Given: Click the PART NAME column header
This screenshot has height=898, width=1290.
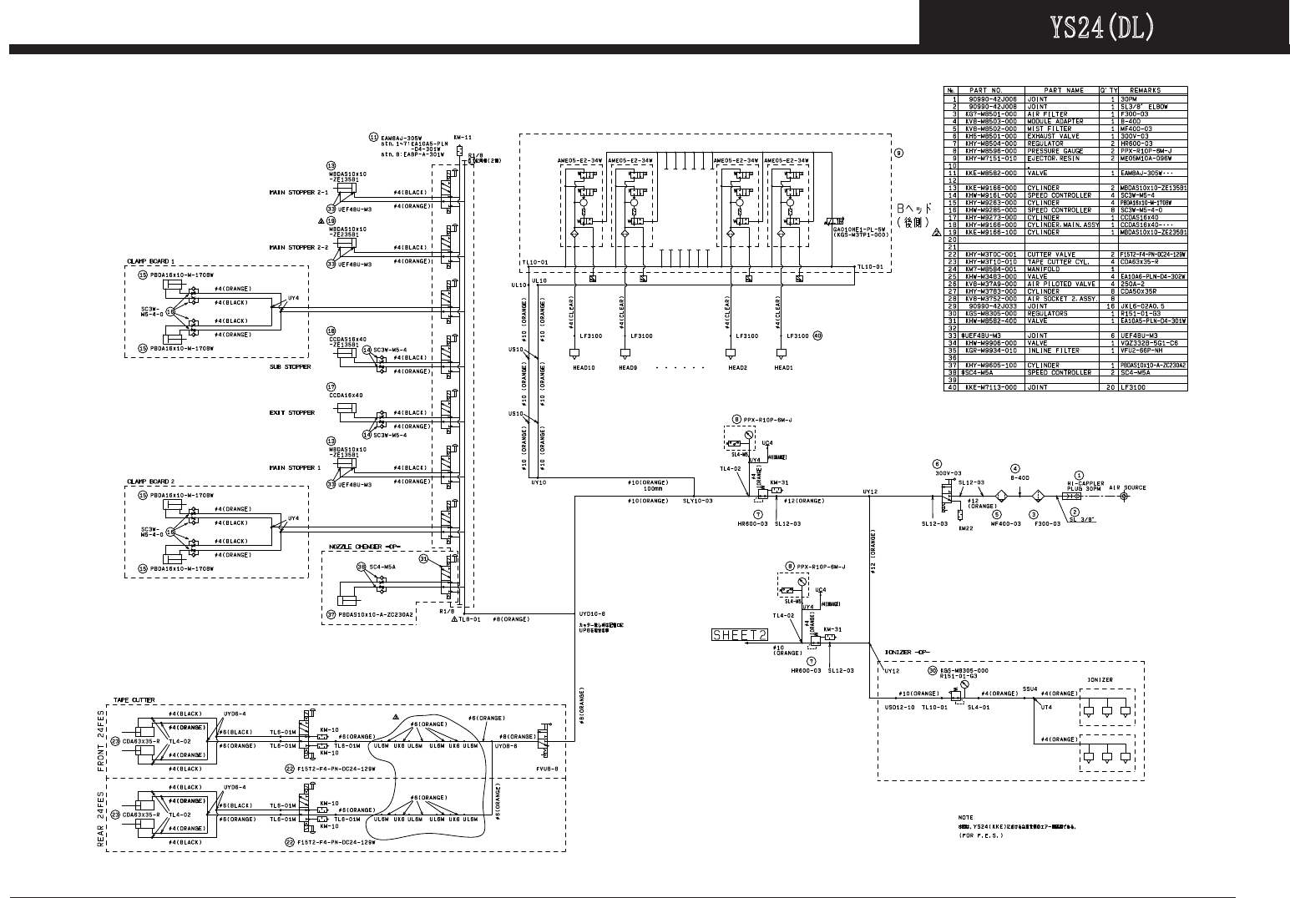Looking at the screenshot, I should click(1063, 90).
